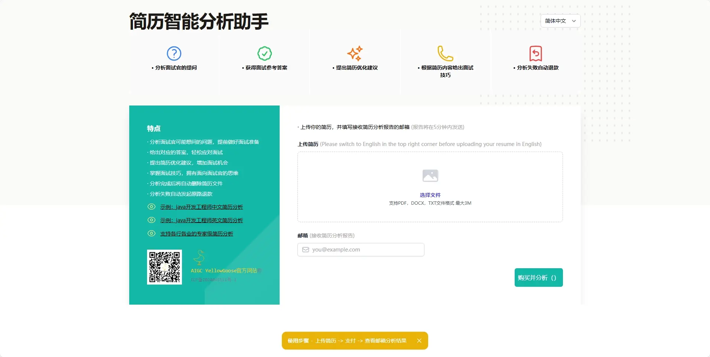This screenshot has width=710, height=357.
Task: Click the email address input field
Action: pos(360,249)
